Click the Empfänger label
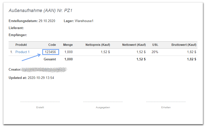Screen dimensions: 206x128 pyautogui.click(x=18, y=35)
